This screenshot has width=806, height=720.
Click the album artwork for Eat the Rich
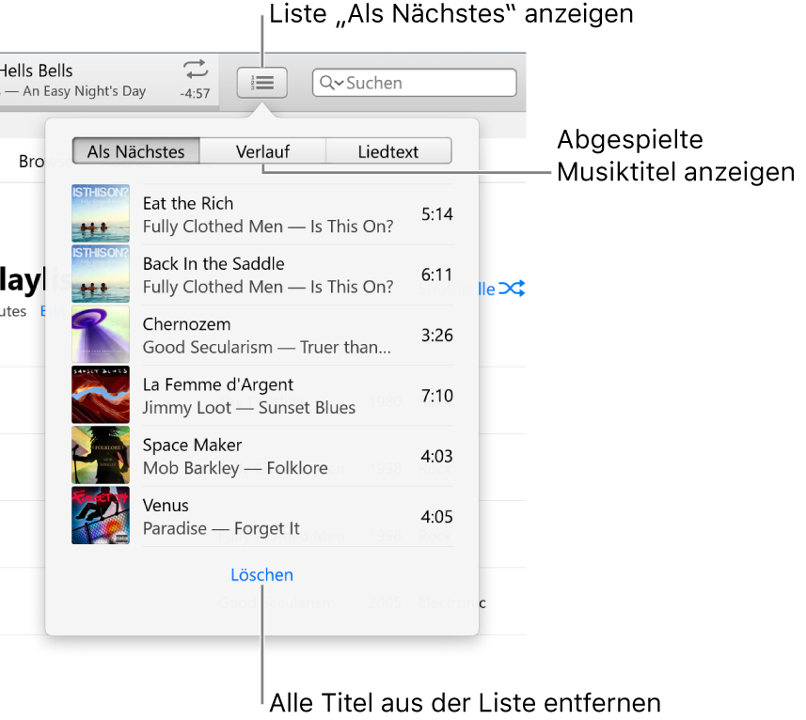tap(100, 213)
